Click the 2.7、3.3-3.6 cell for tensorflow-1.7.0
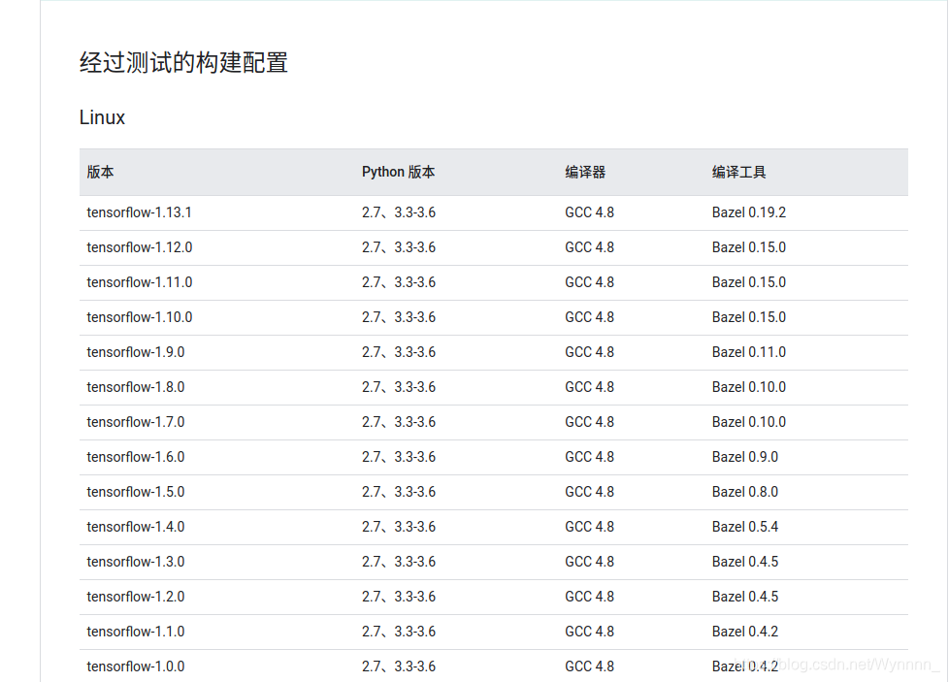The height and width of the screenshot is (682, 949). point(398,421)
